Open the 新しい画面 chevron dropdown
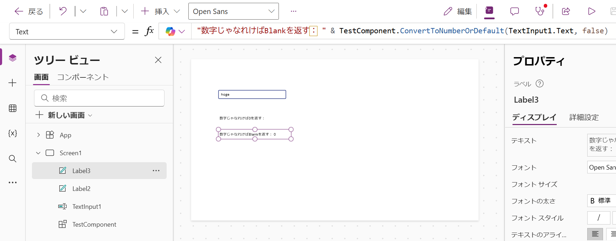This screenshot has height=241, width=616. [x=90, y=115]
